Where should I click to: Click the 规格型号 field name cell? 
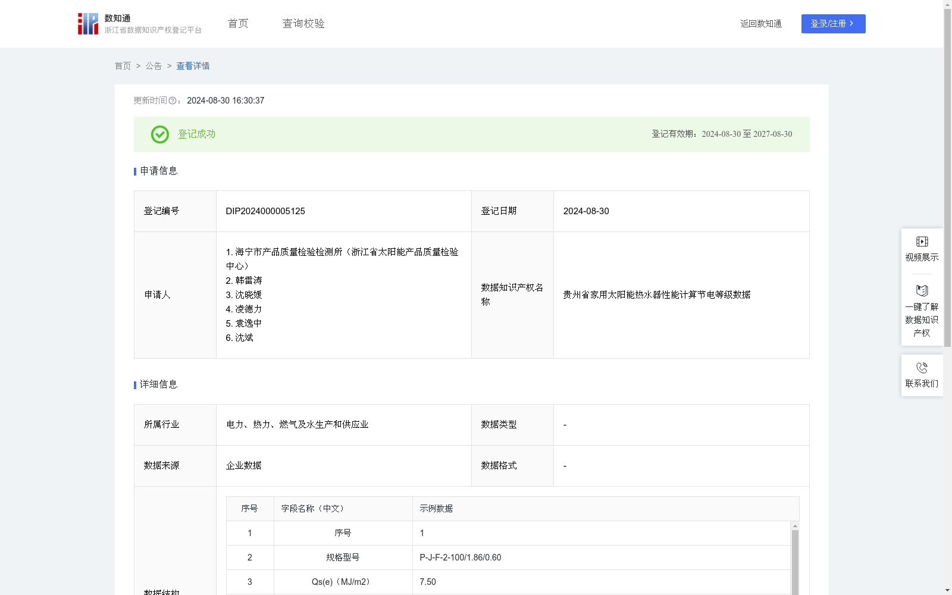pyautogui.click(x=343, y=558)
